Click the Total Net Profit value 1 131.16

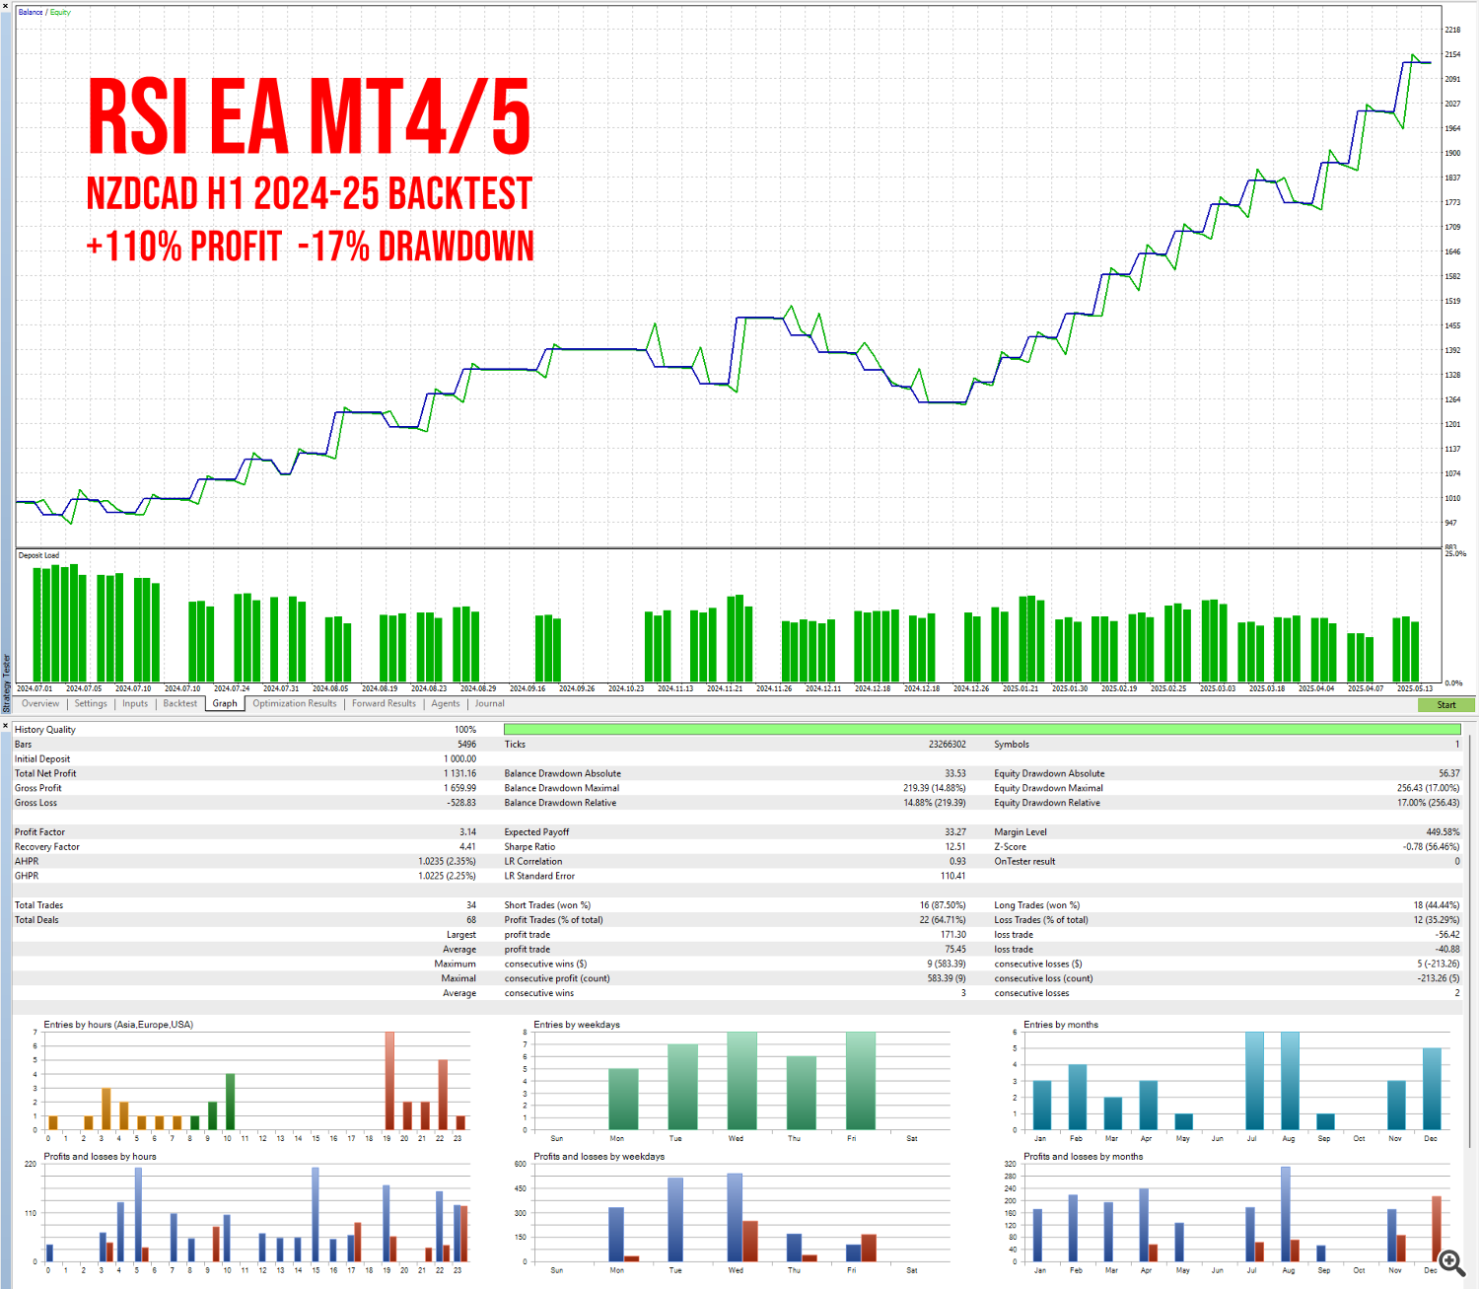click(459, 773)
